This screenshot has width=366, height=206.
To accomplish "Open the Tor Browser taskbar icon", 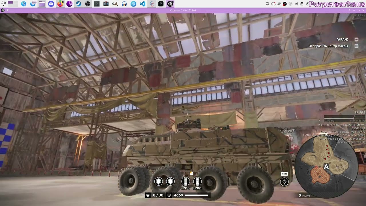I will pos(69,4).
